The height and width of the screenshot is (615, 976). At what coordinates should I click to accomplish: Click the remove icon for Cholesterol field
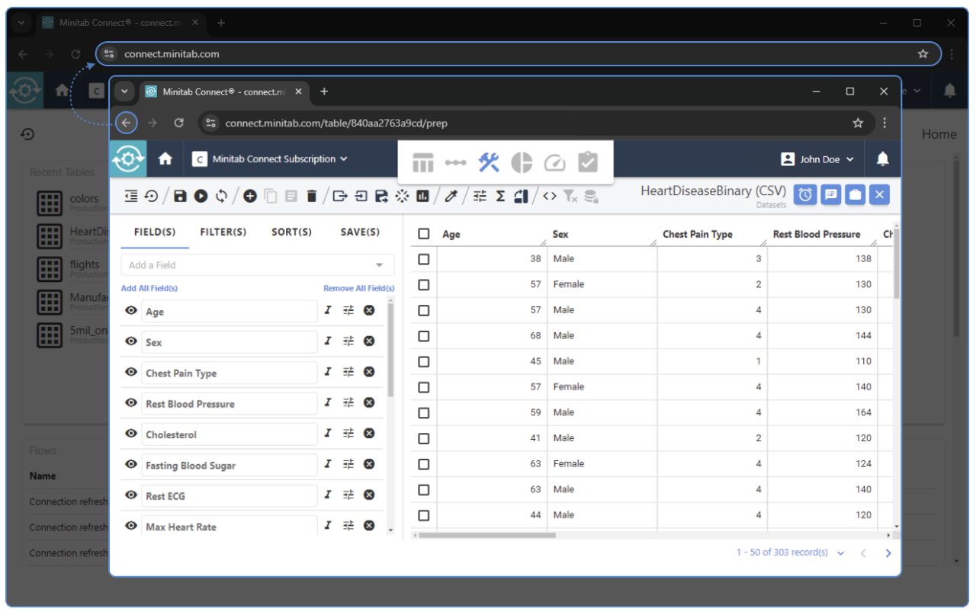369,434
